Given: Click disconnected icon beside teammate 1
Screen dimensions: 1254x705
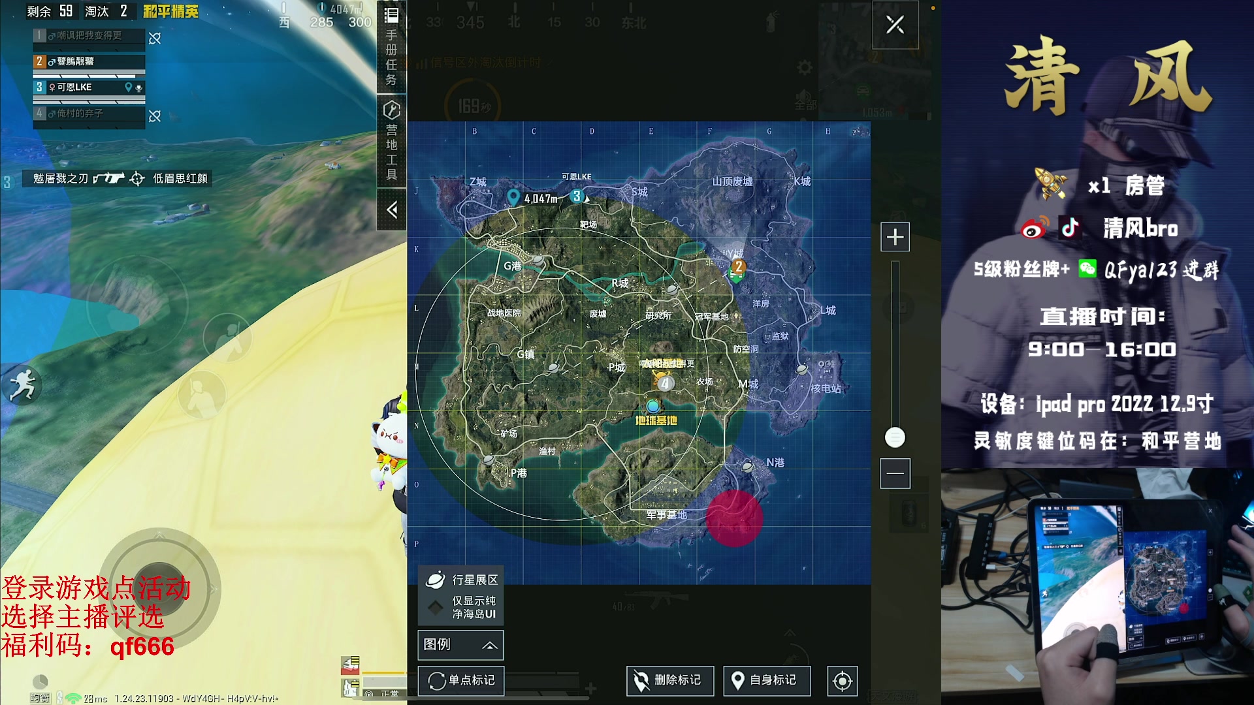Looking at the screenshot, I should coord(155,39).
